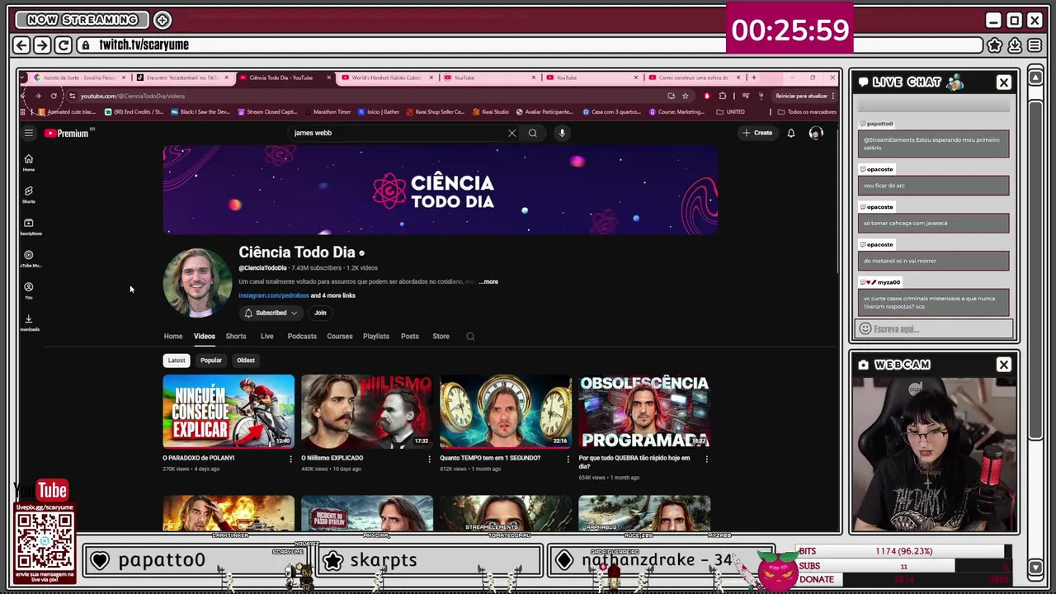
Task: Select the Oldest filter chip
Action: [x=246, y=361]
